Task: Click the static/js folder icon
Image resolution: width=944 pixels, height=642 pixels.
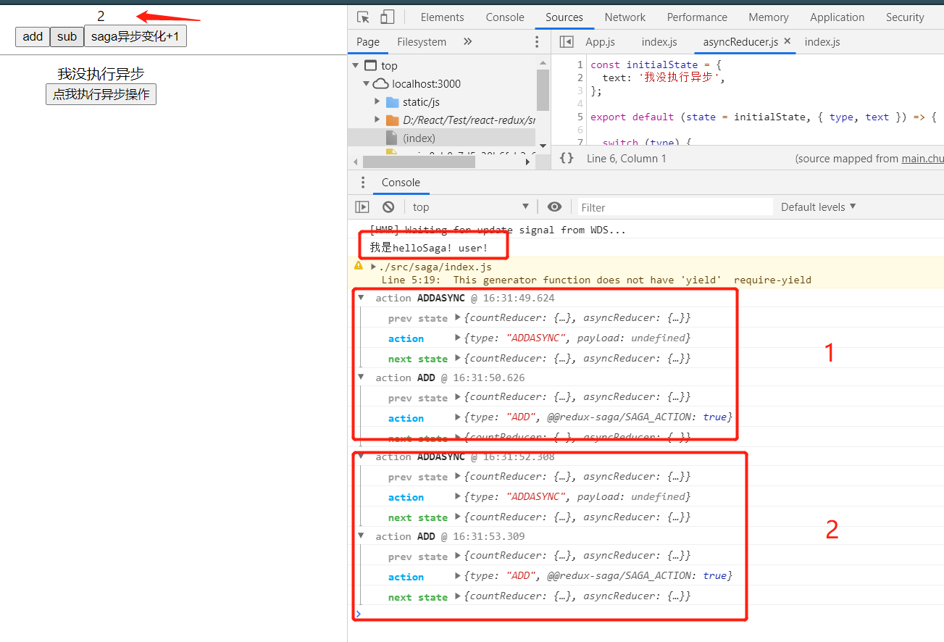Action: pos(392,102)
